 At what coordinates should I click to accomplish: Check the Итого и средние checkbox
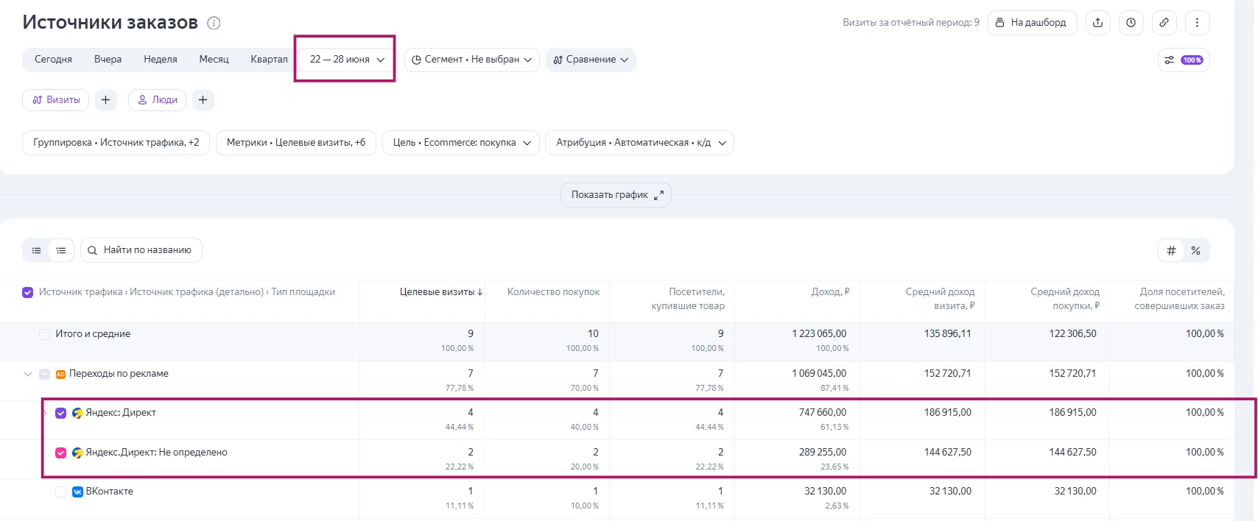44,334
